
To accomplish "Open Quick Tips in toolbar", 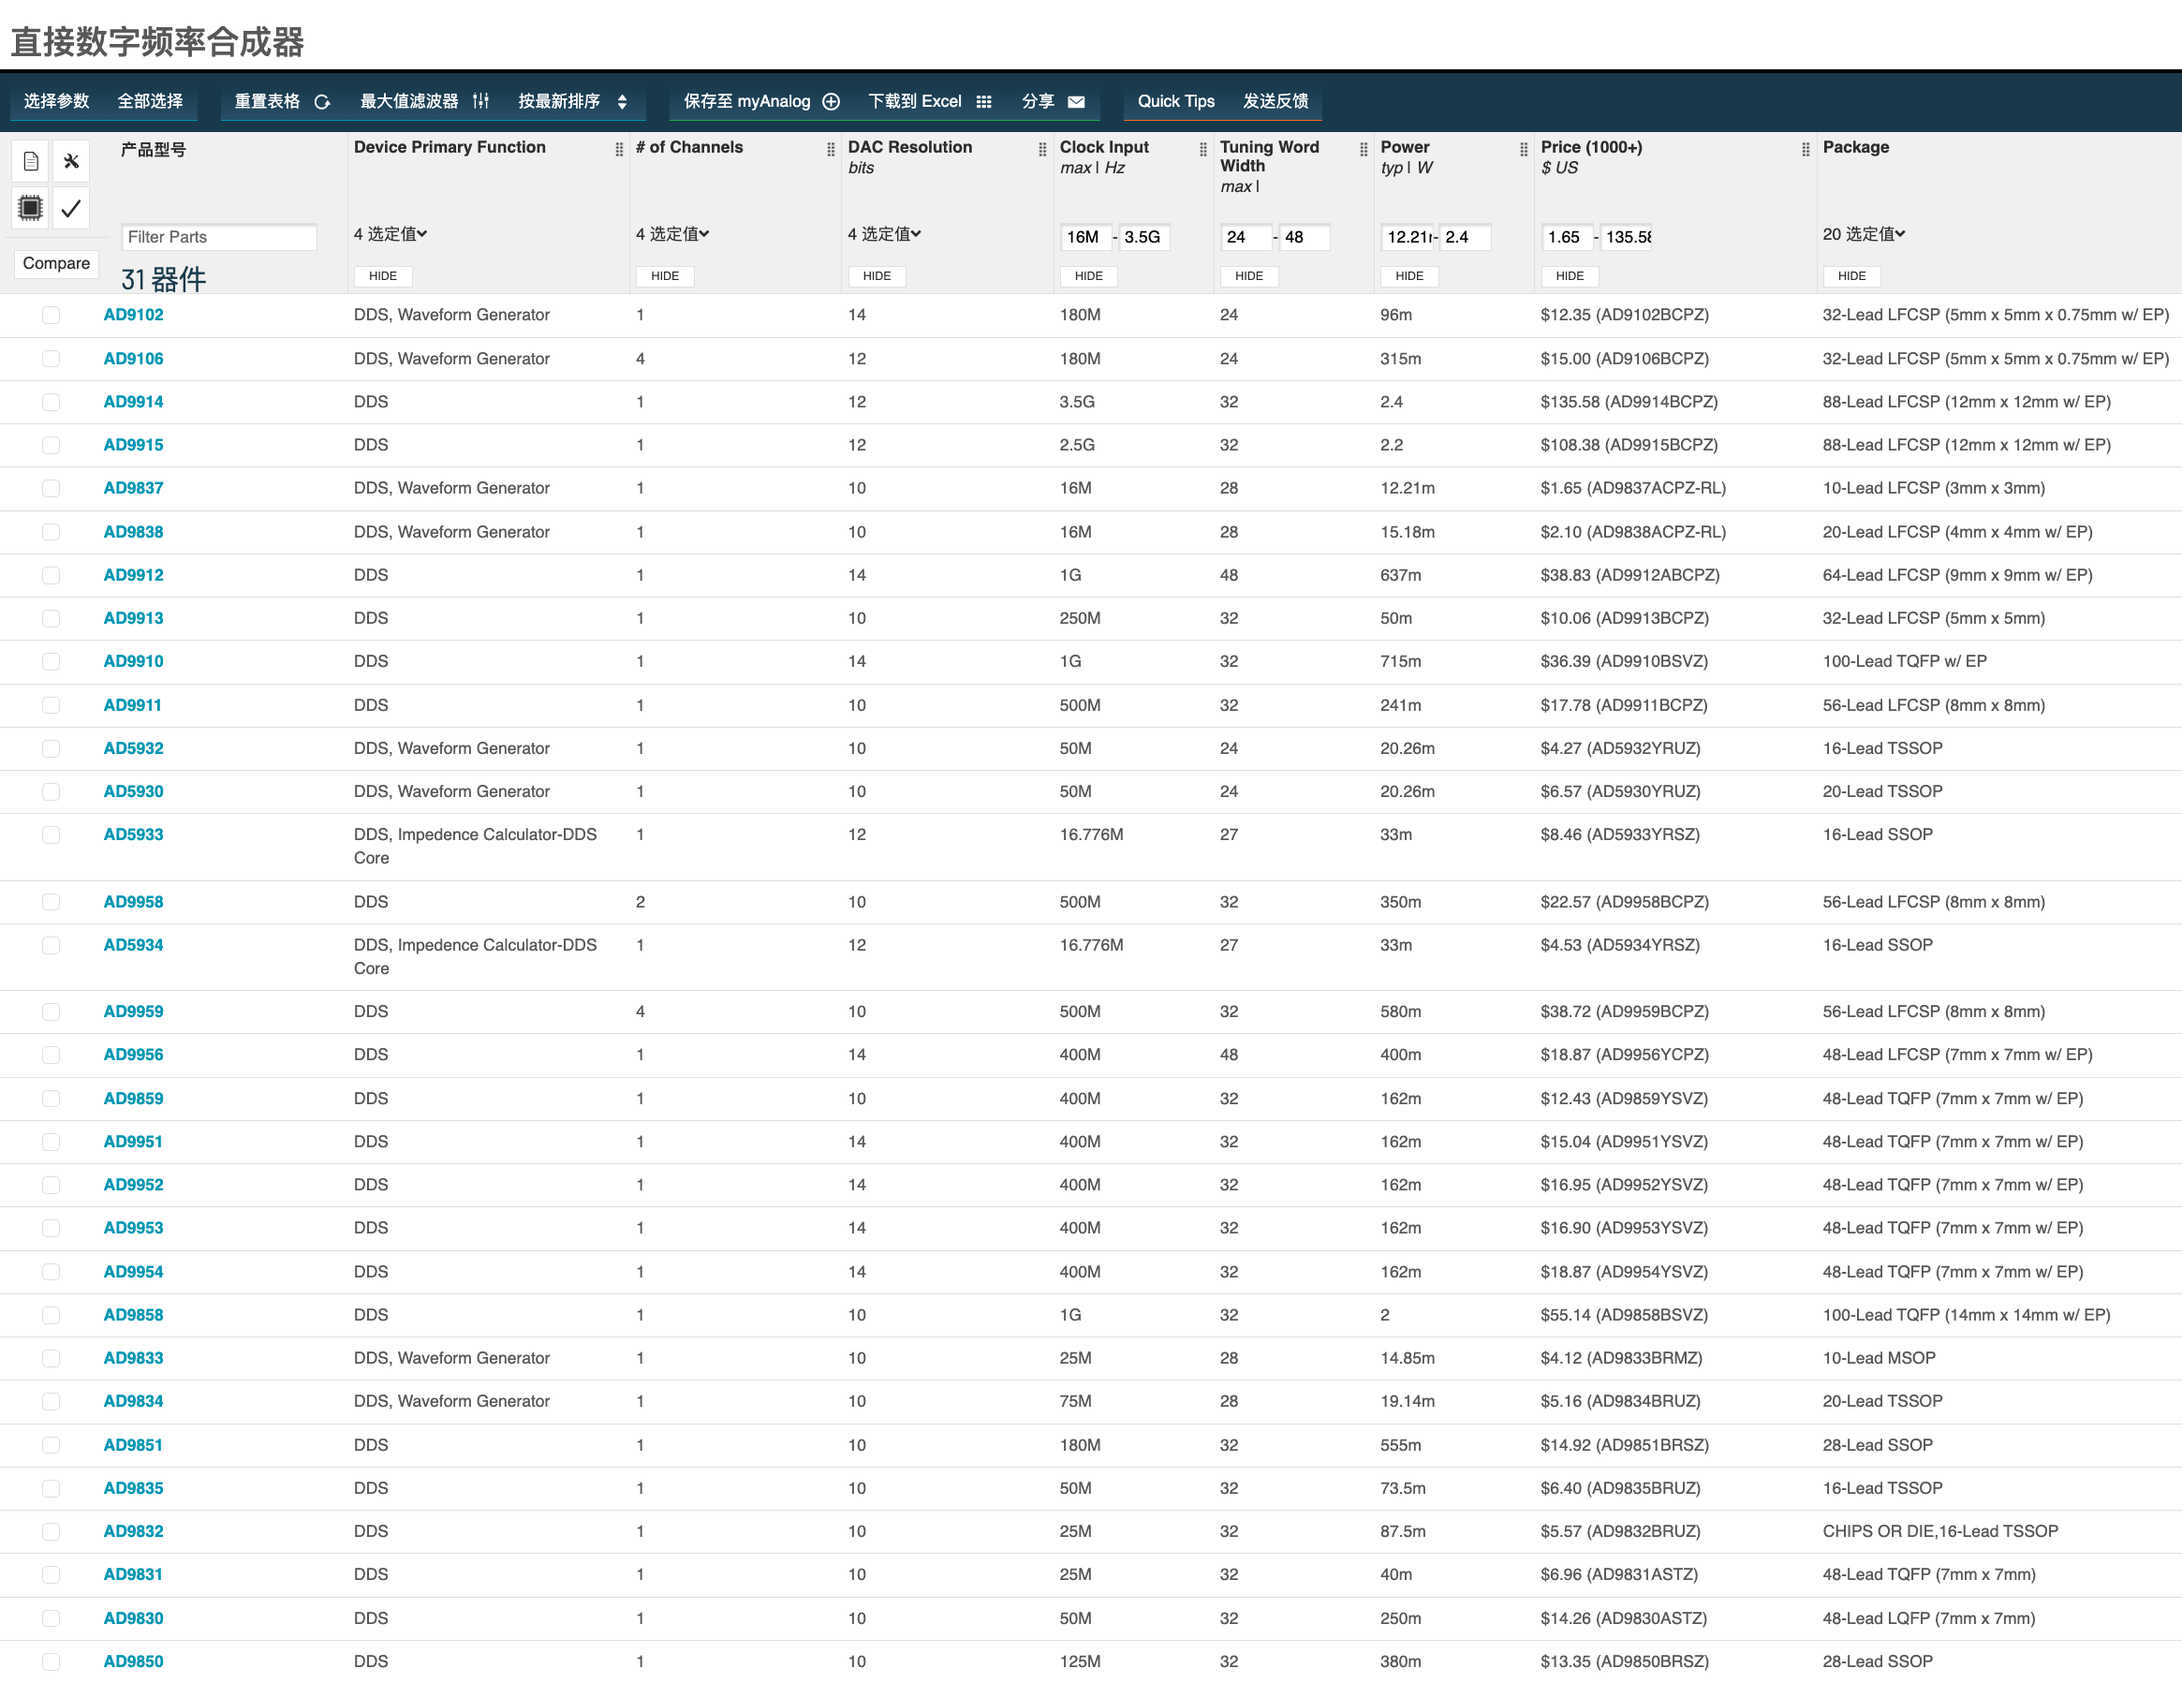I will (1176, 101).
